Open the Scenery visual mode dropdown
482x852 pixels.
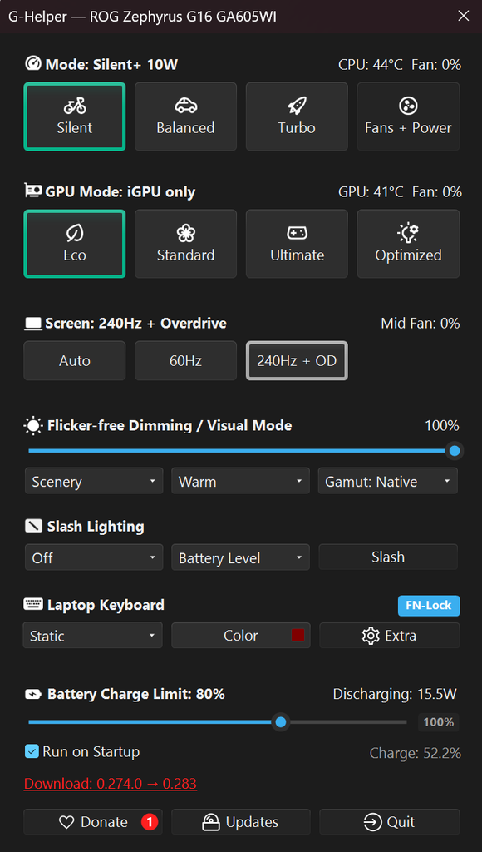94,482
